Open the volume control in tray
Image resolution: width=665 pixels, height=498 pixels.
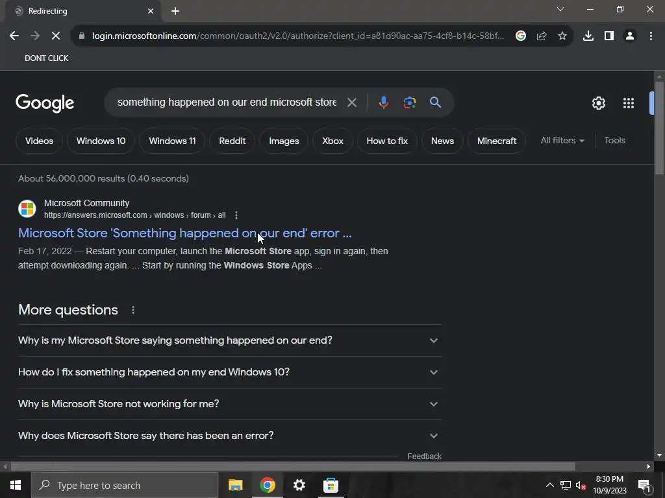pyautogui.click(x=581, y=485)
